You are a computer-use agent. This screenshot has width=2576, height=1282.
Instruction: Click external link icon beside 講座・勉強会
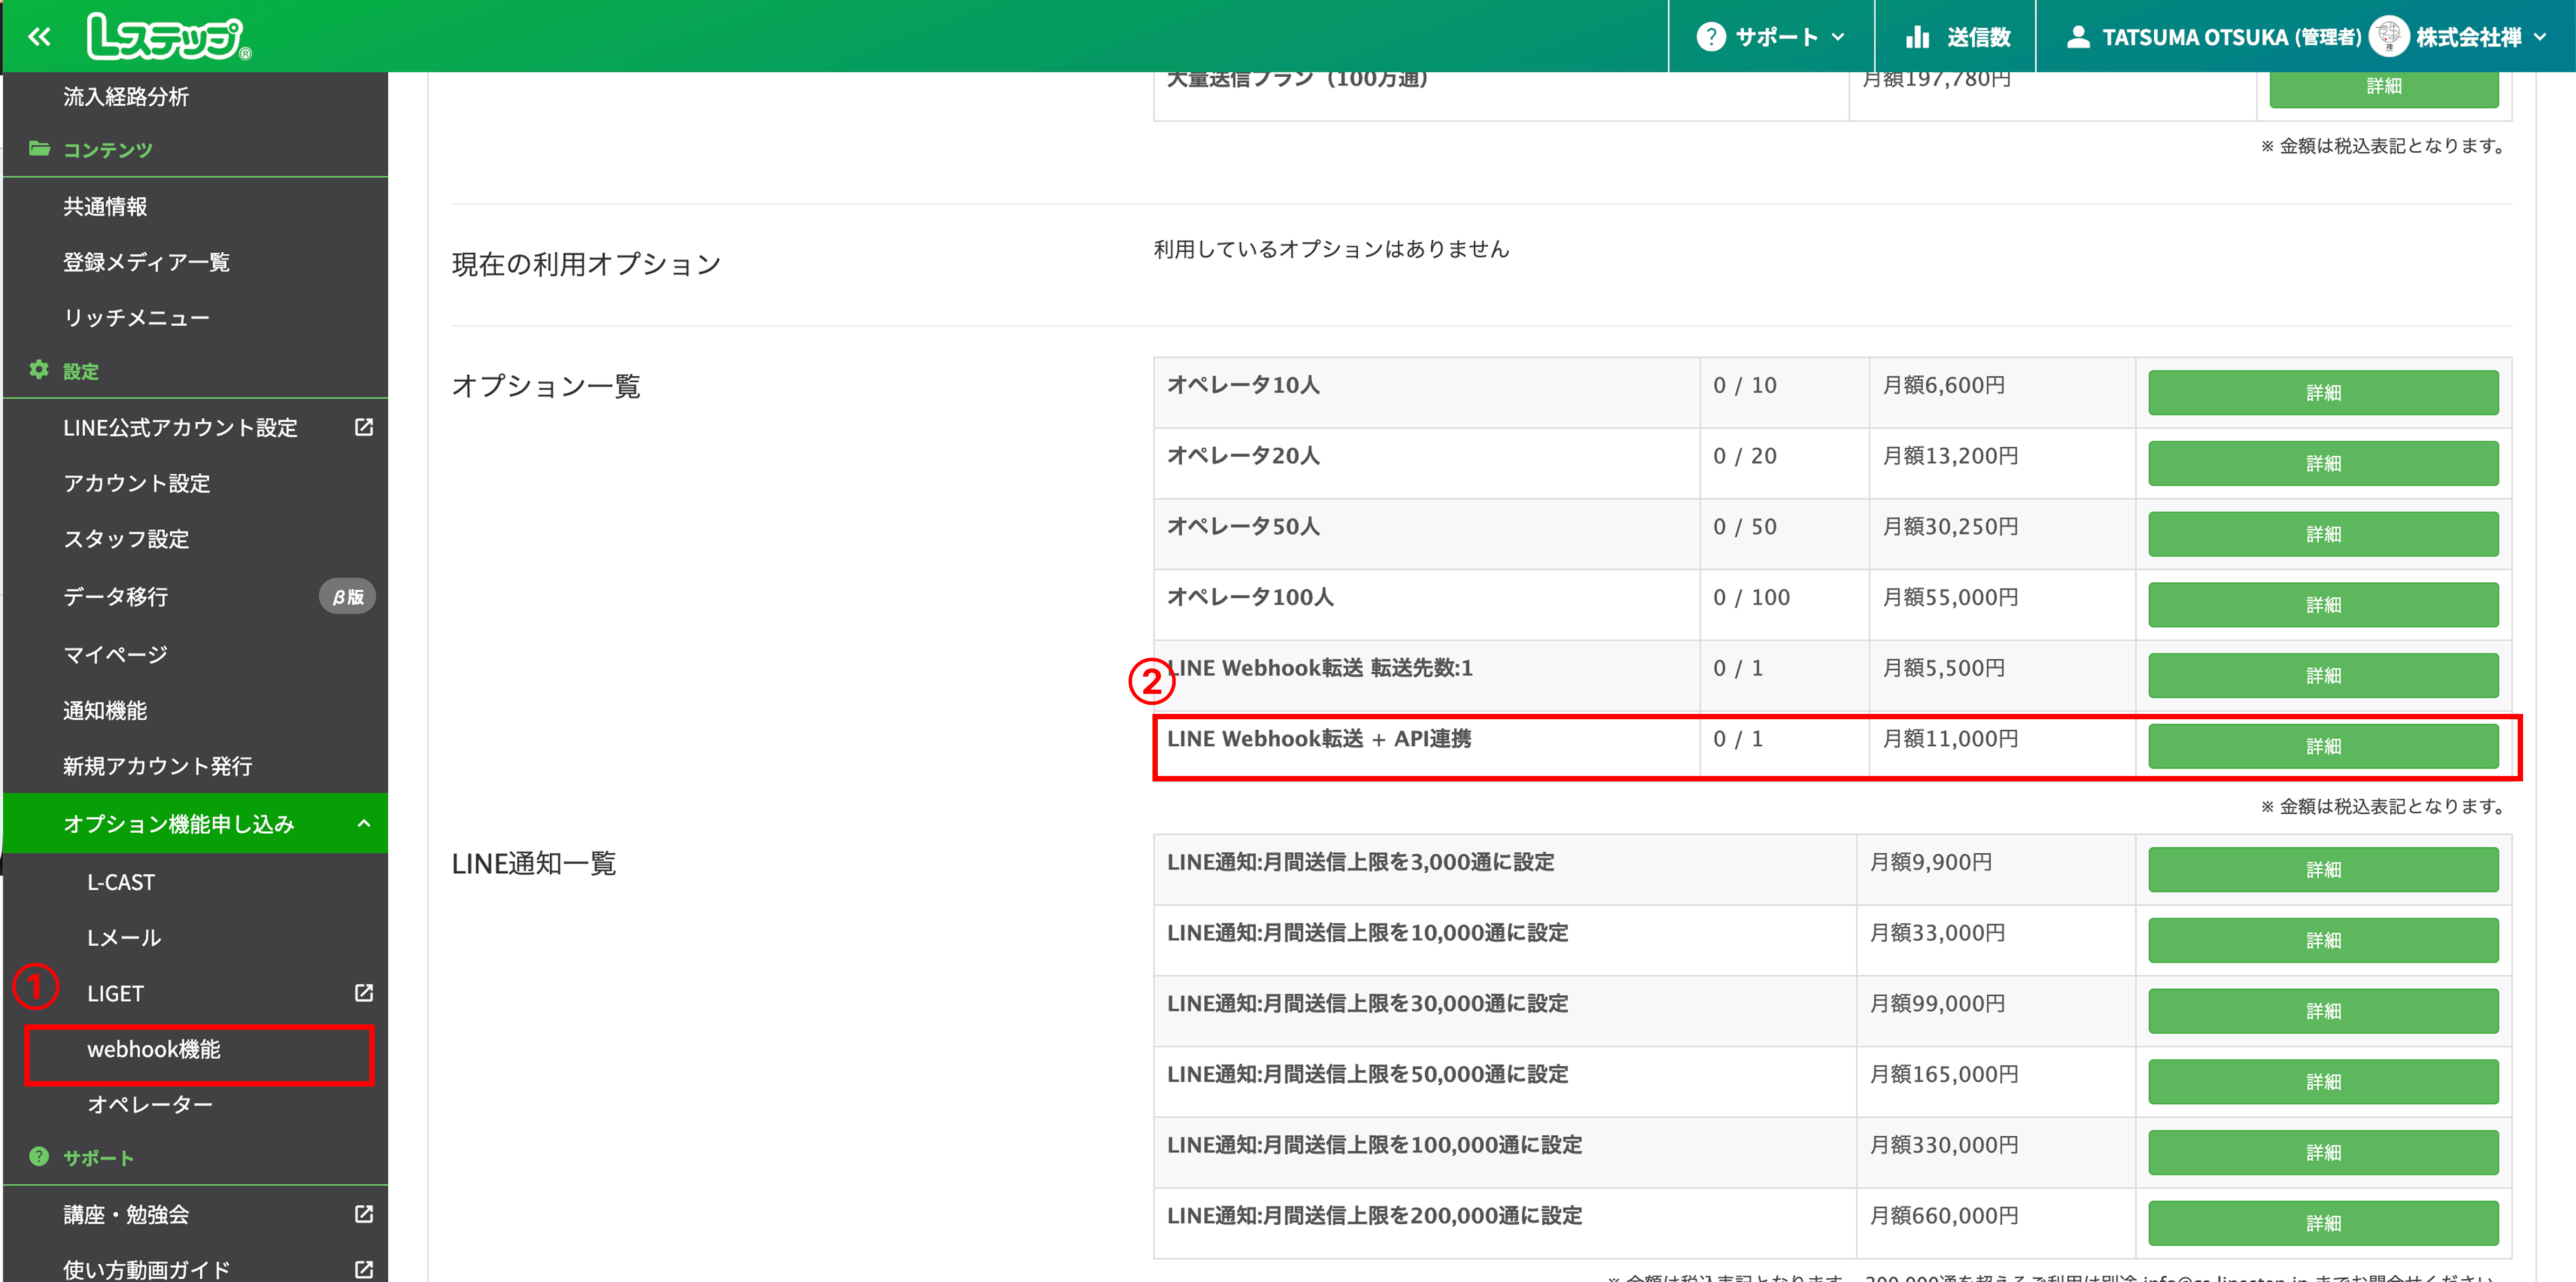[364, 1214]
